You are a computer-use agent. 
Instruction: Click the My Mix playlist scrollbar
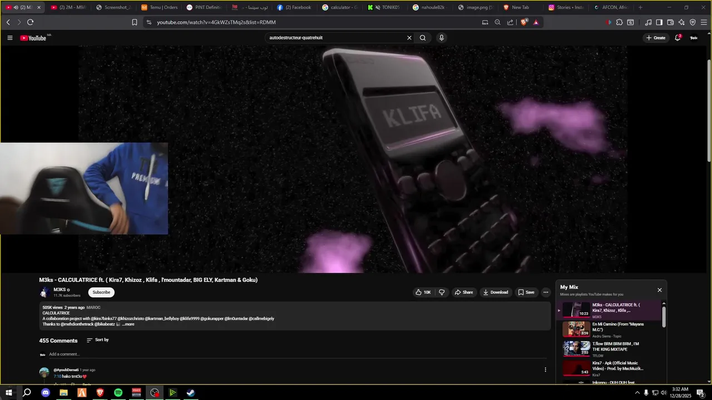664,317
